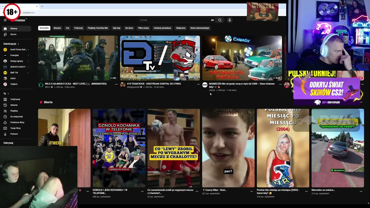Open the Historia history icon

pos(5,105)
